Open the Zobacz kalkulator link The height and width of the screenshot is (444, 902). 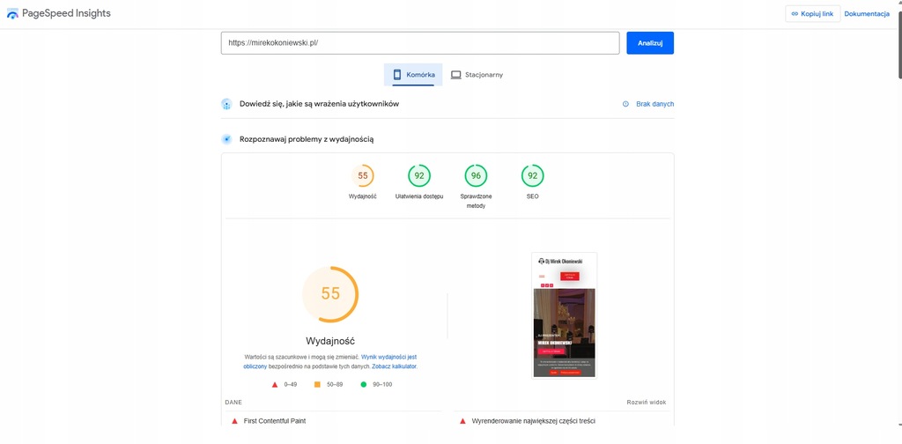click(x=394, y=366)
